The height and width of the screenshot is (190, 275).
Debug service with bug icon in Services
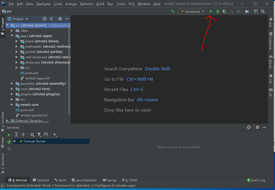point(9,142)
